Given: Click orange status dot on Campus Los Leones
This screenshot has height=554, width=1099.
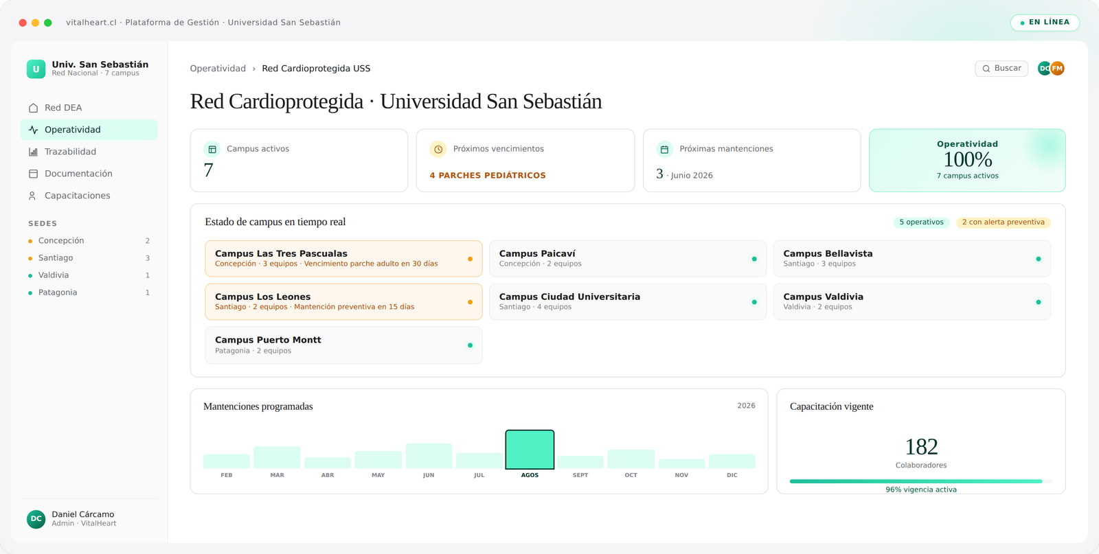Looking at the screenshot, I should point(470,302).
